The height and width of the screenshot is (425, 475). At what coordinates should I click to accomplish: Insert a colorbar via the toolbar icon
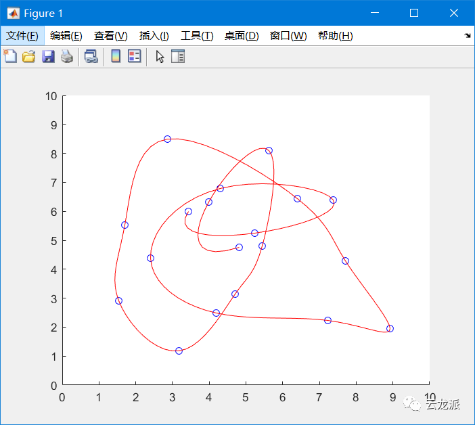[x=116, y=56]
